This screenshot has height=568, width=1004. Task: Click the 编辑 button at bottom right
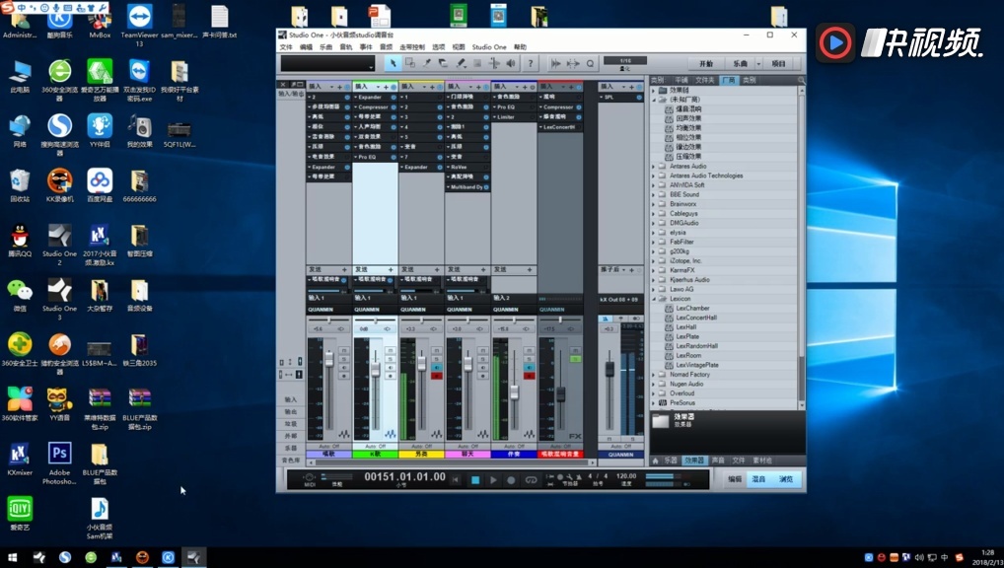(x=734, y=479)
